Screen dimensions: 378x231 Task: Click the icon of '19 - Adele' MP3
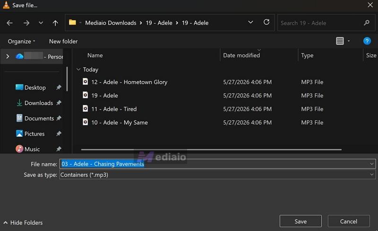pyautogui.click(x=86, y=95)
